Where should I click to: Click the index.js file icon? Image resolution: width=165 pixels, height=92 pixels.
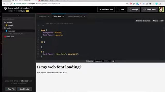click(6, 25)
